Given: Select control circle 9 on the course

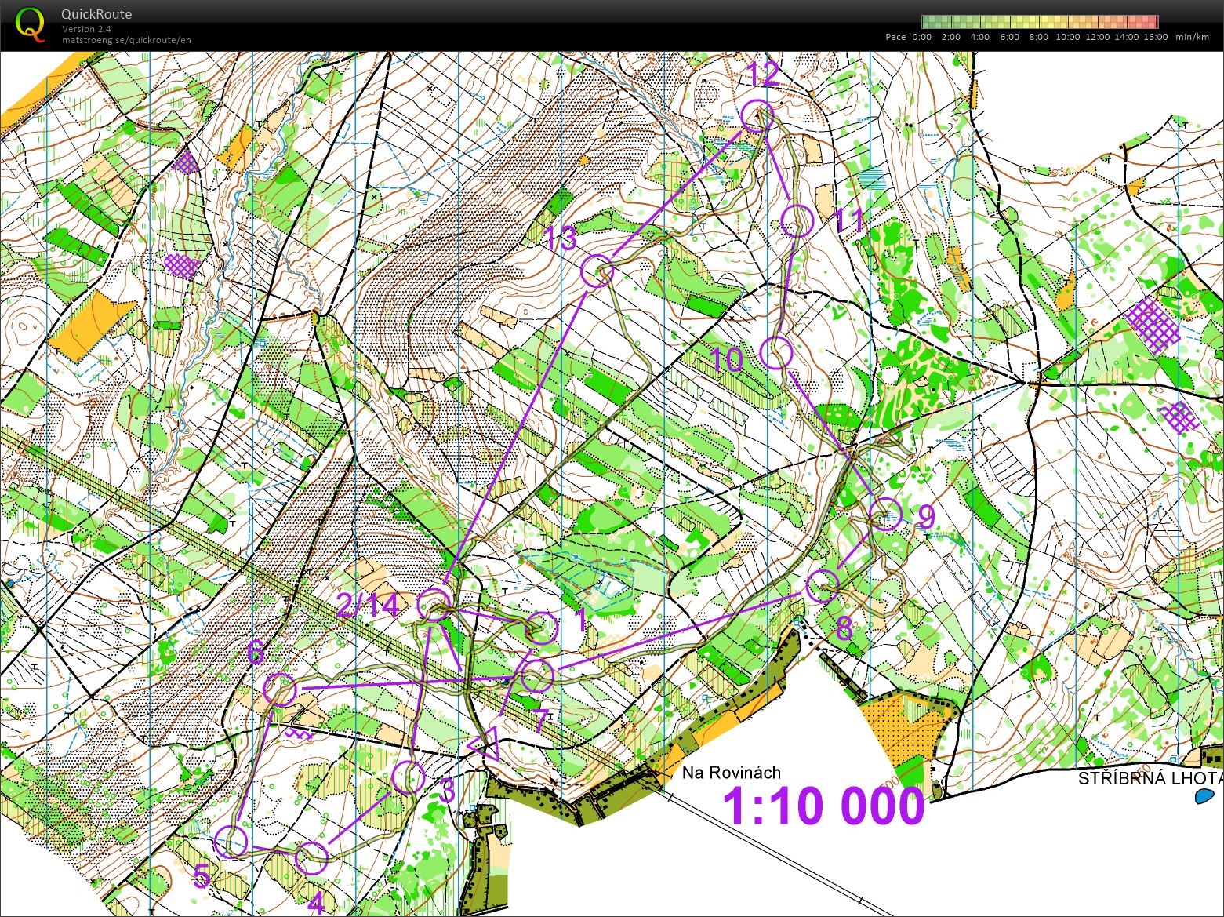Looking at the screenshot, I should click(886, 515).
